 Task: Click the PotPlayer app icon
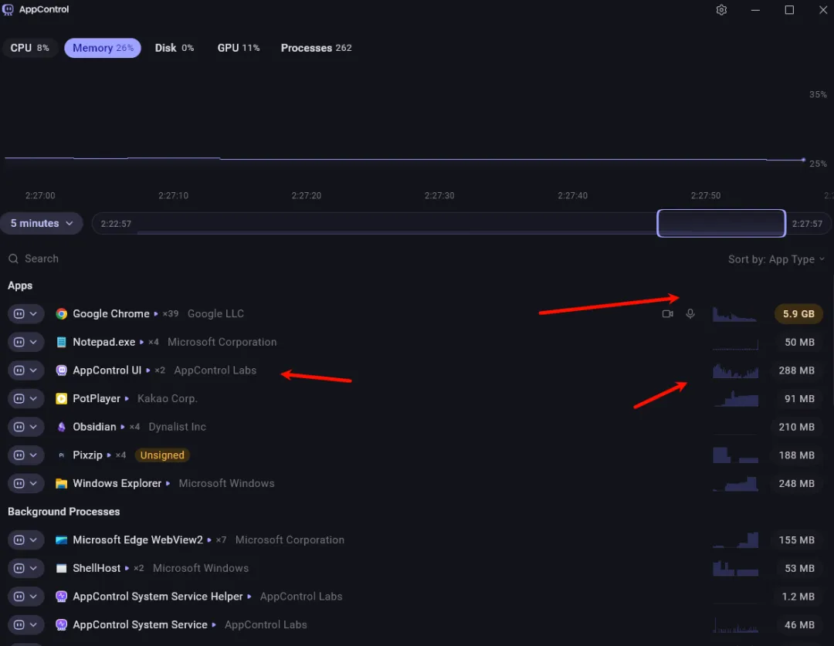[62, 398]
